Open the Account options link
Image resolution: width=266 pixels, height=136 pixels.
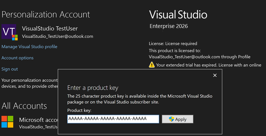(18, 58)
